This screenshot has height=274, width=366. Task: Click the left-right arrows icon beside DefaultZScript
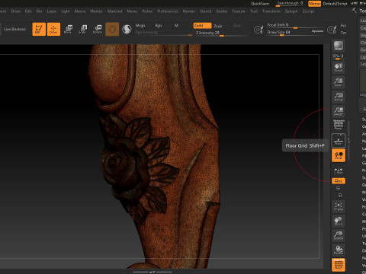(354, 3)
